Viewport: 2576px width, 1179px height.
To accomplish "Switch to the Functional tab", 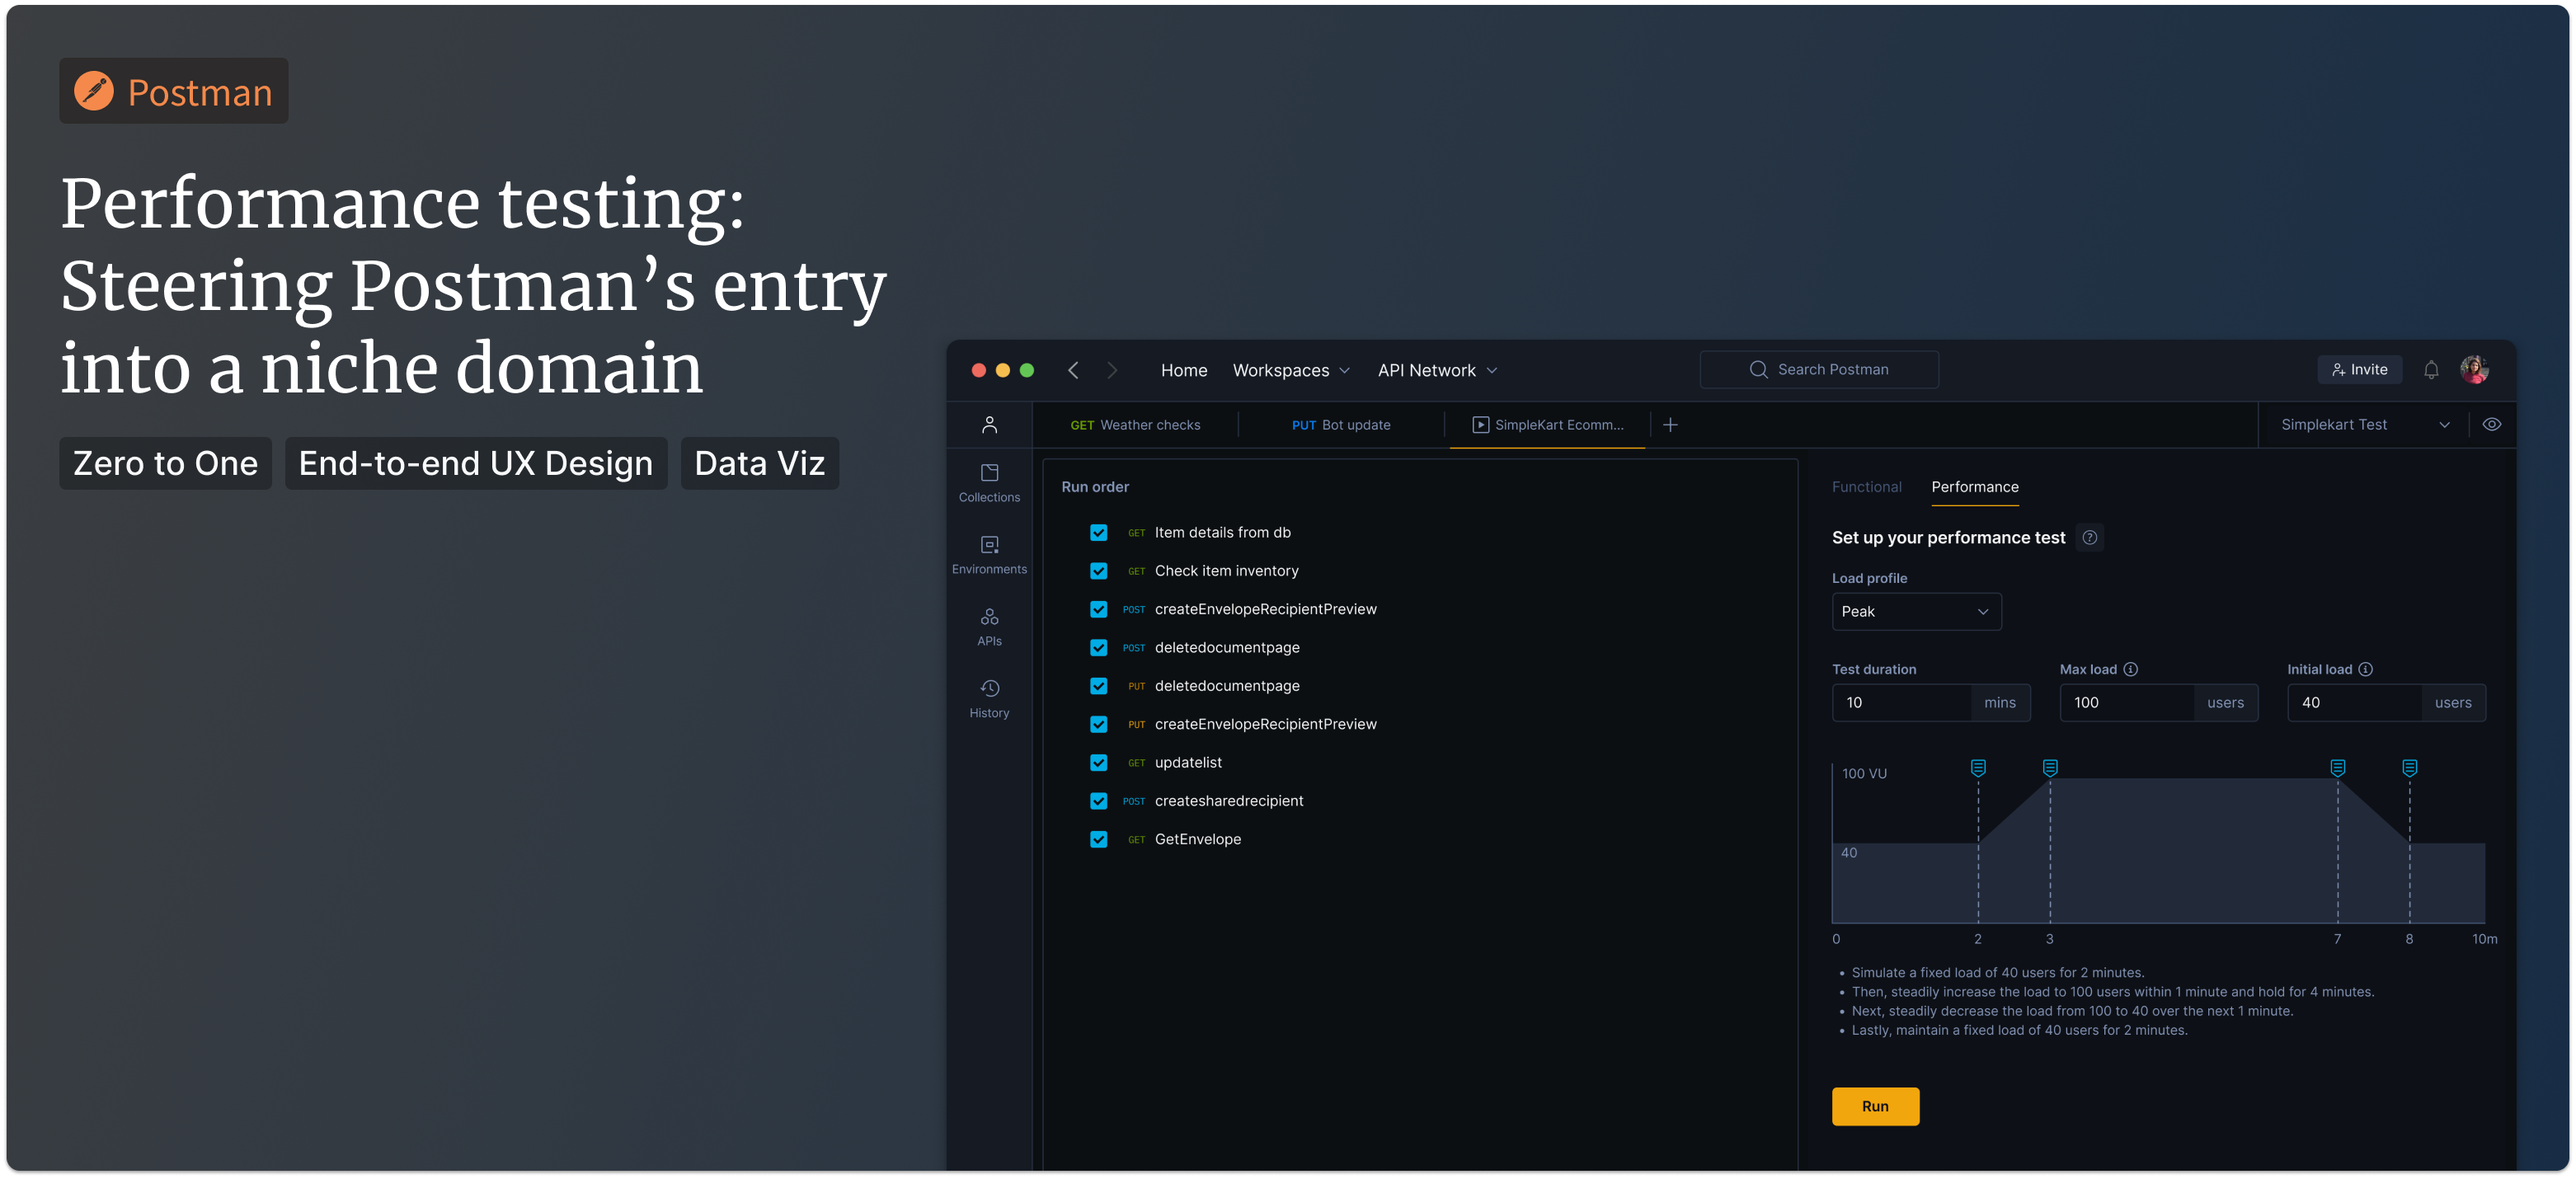I will 1867,487.
